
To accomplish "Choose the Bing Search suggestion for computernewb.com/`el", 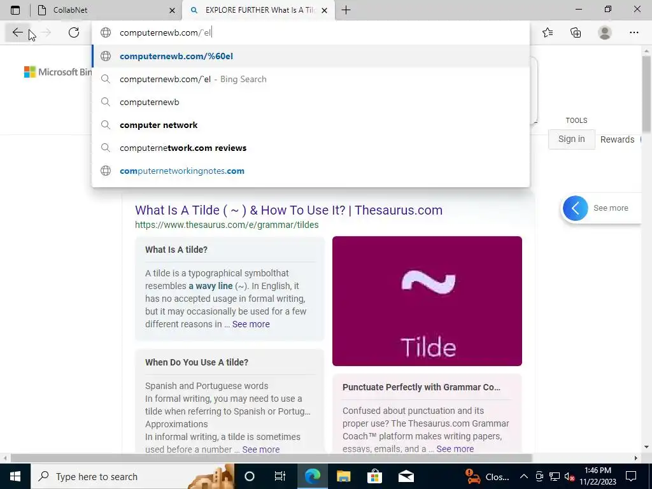I will pyautogui.click(x=311, y=79).
